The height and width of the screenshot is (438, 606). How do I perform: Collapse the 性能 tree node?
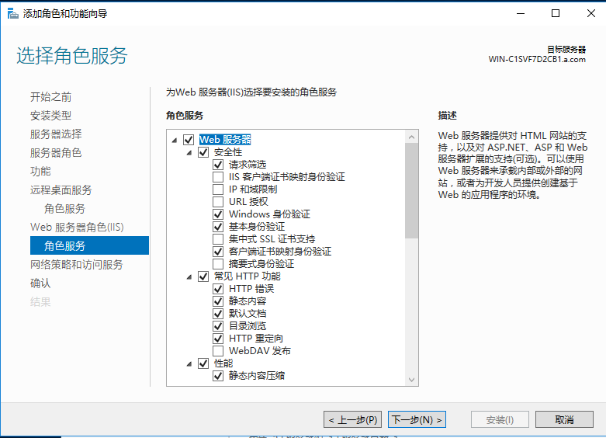pos(189,363)
